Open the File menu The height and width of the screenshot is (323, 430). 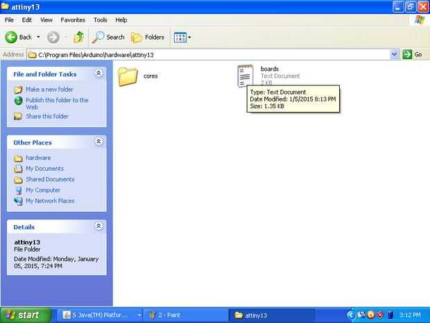pos(9,20)
